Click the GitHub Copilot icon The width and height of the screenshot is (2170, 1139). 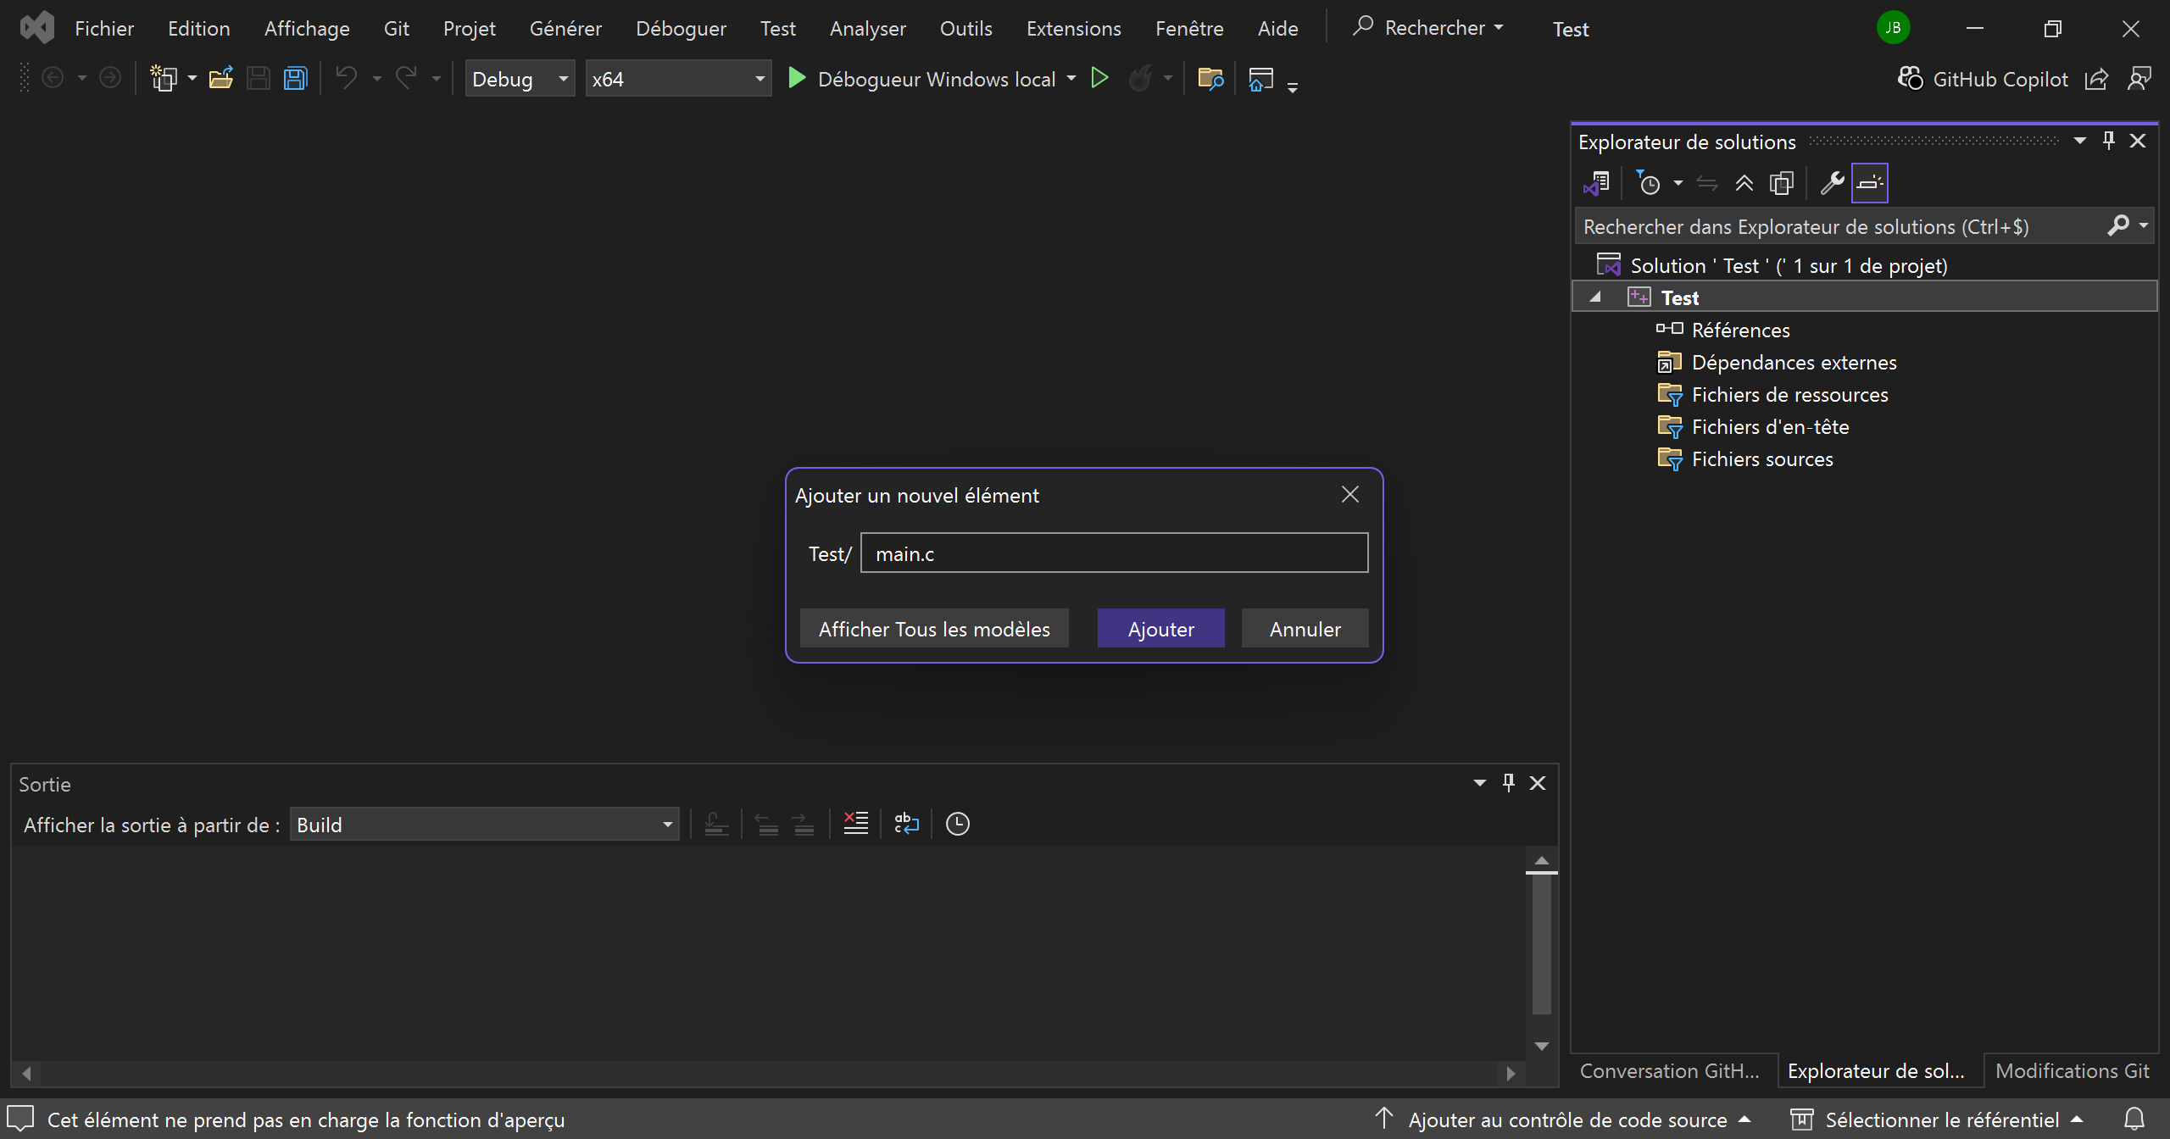point(1910,79)
